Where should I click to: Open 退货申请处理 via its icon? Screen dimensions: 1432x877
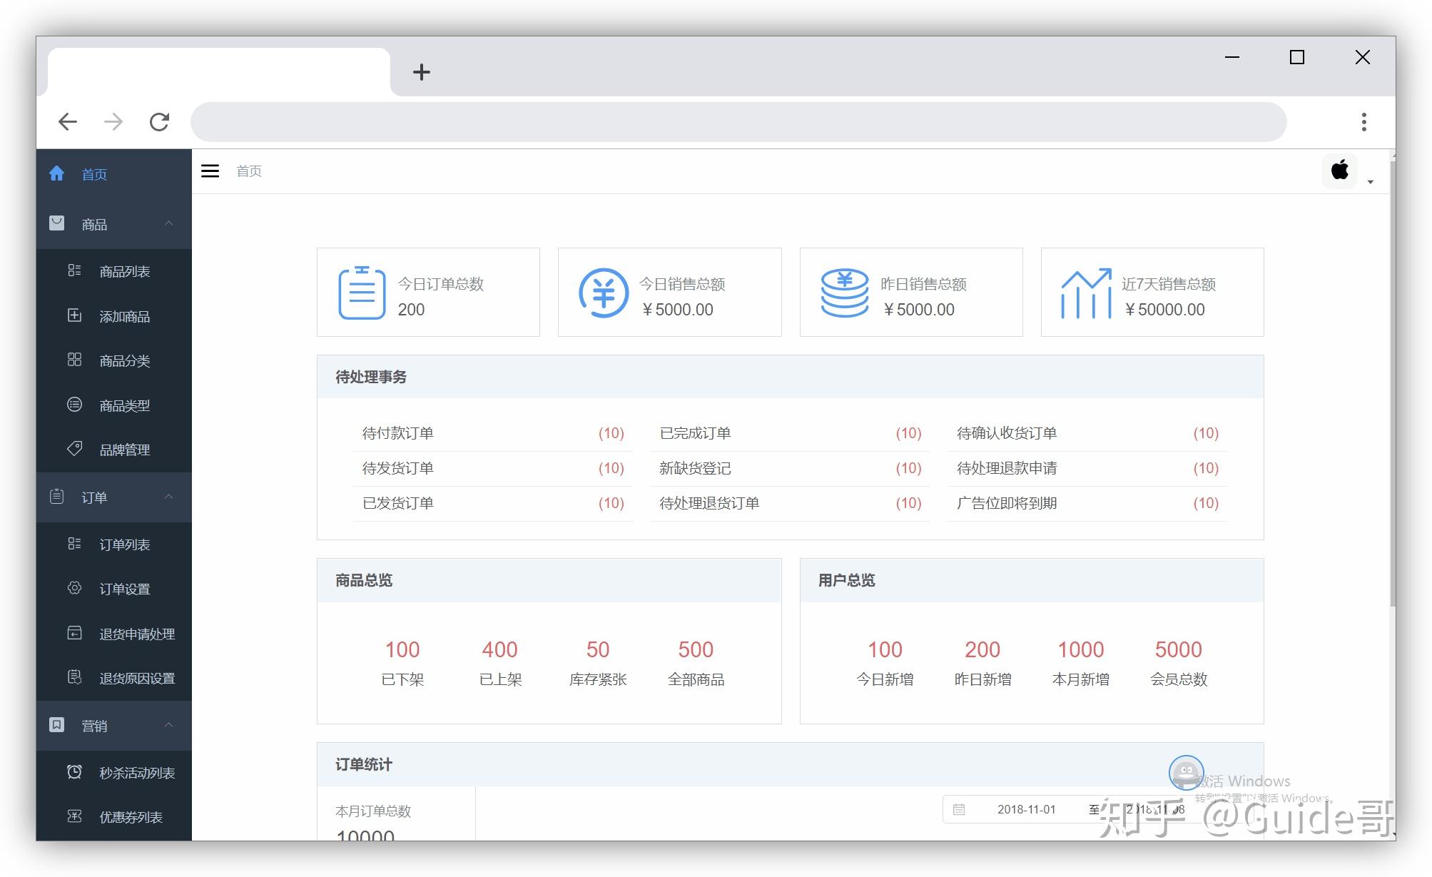75,633
